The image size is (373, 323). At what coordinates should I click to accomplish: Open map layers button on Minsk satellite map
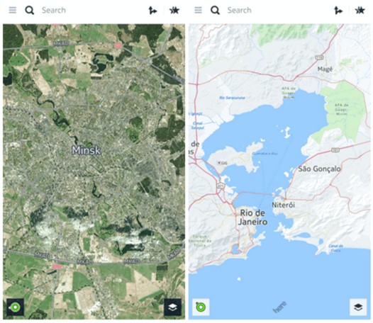pyautogui.click(x=173, y=307)
